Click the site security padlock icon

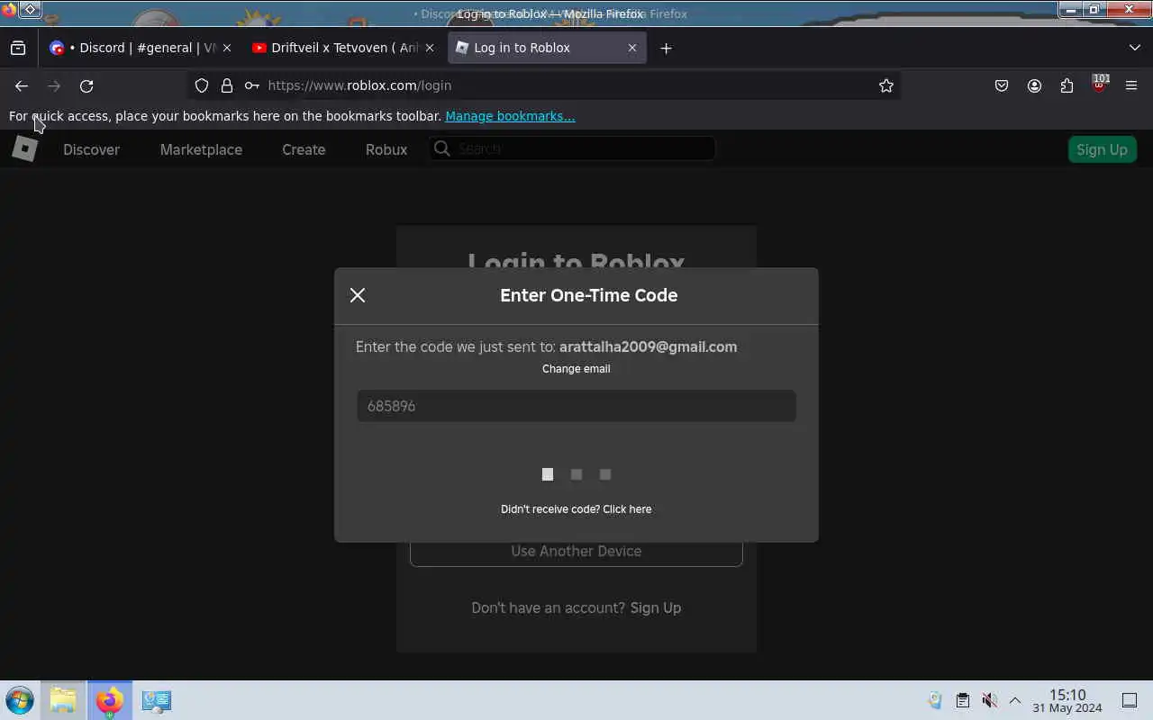[x=227, y=85]
